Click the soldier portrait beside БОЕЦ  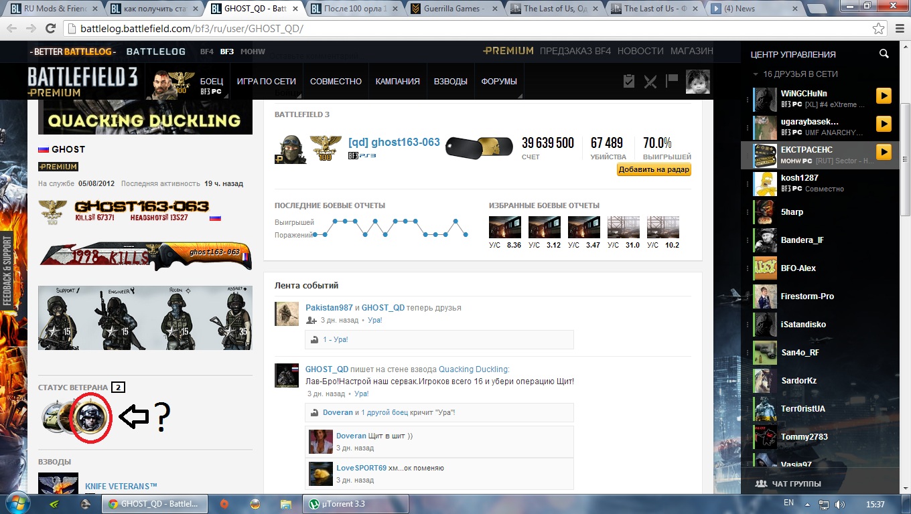[161, 84]
